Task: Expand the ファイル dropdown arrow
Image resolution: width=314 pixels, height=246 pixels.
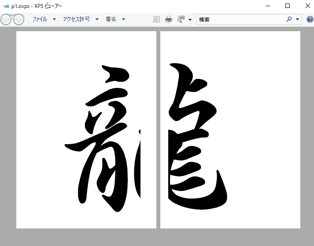Action: pos(54,19)
